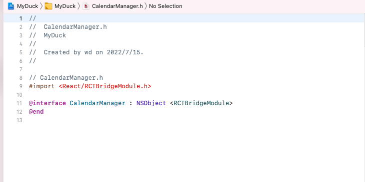Open the MyDuck folder breadcrumb item
This screenshot has height=182, width=365.
65,6
